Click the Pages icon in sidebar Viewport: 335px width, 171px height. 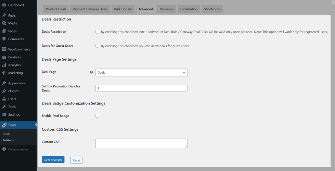click(4, 31)
